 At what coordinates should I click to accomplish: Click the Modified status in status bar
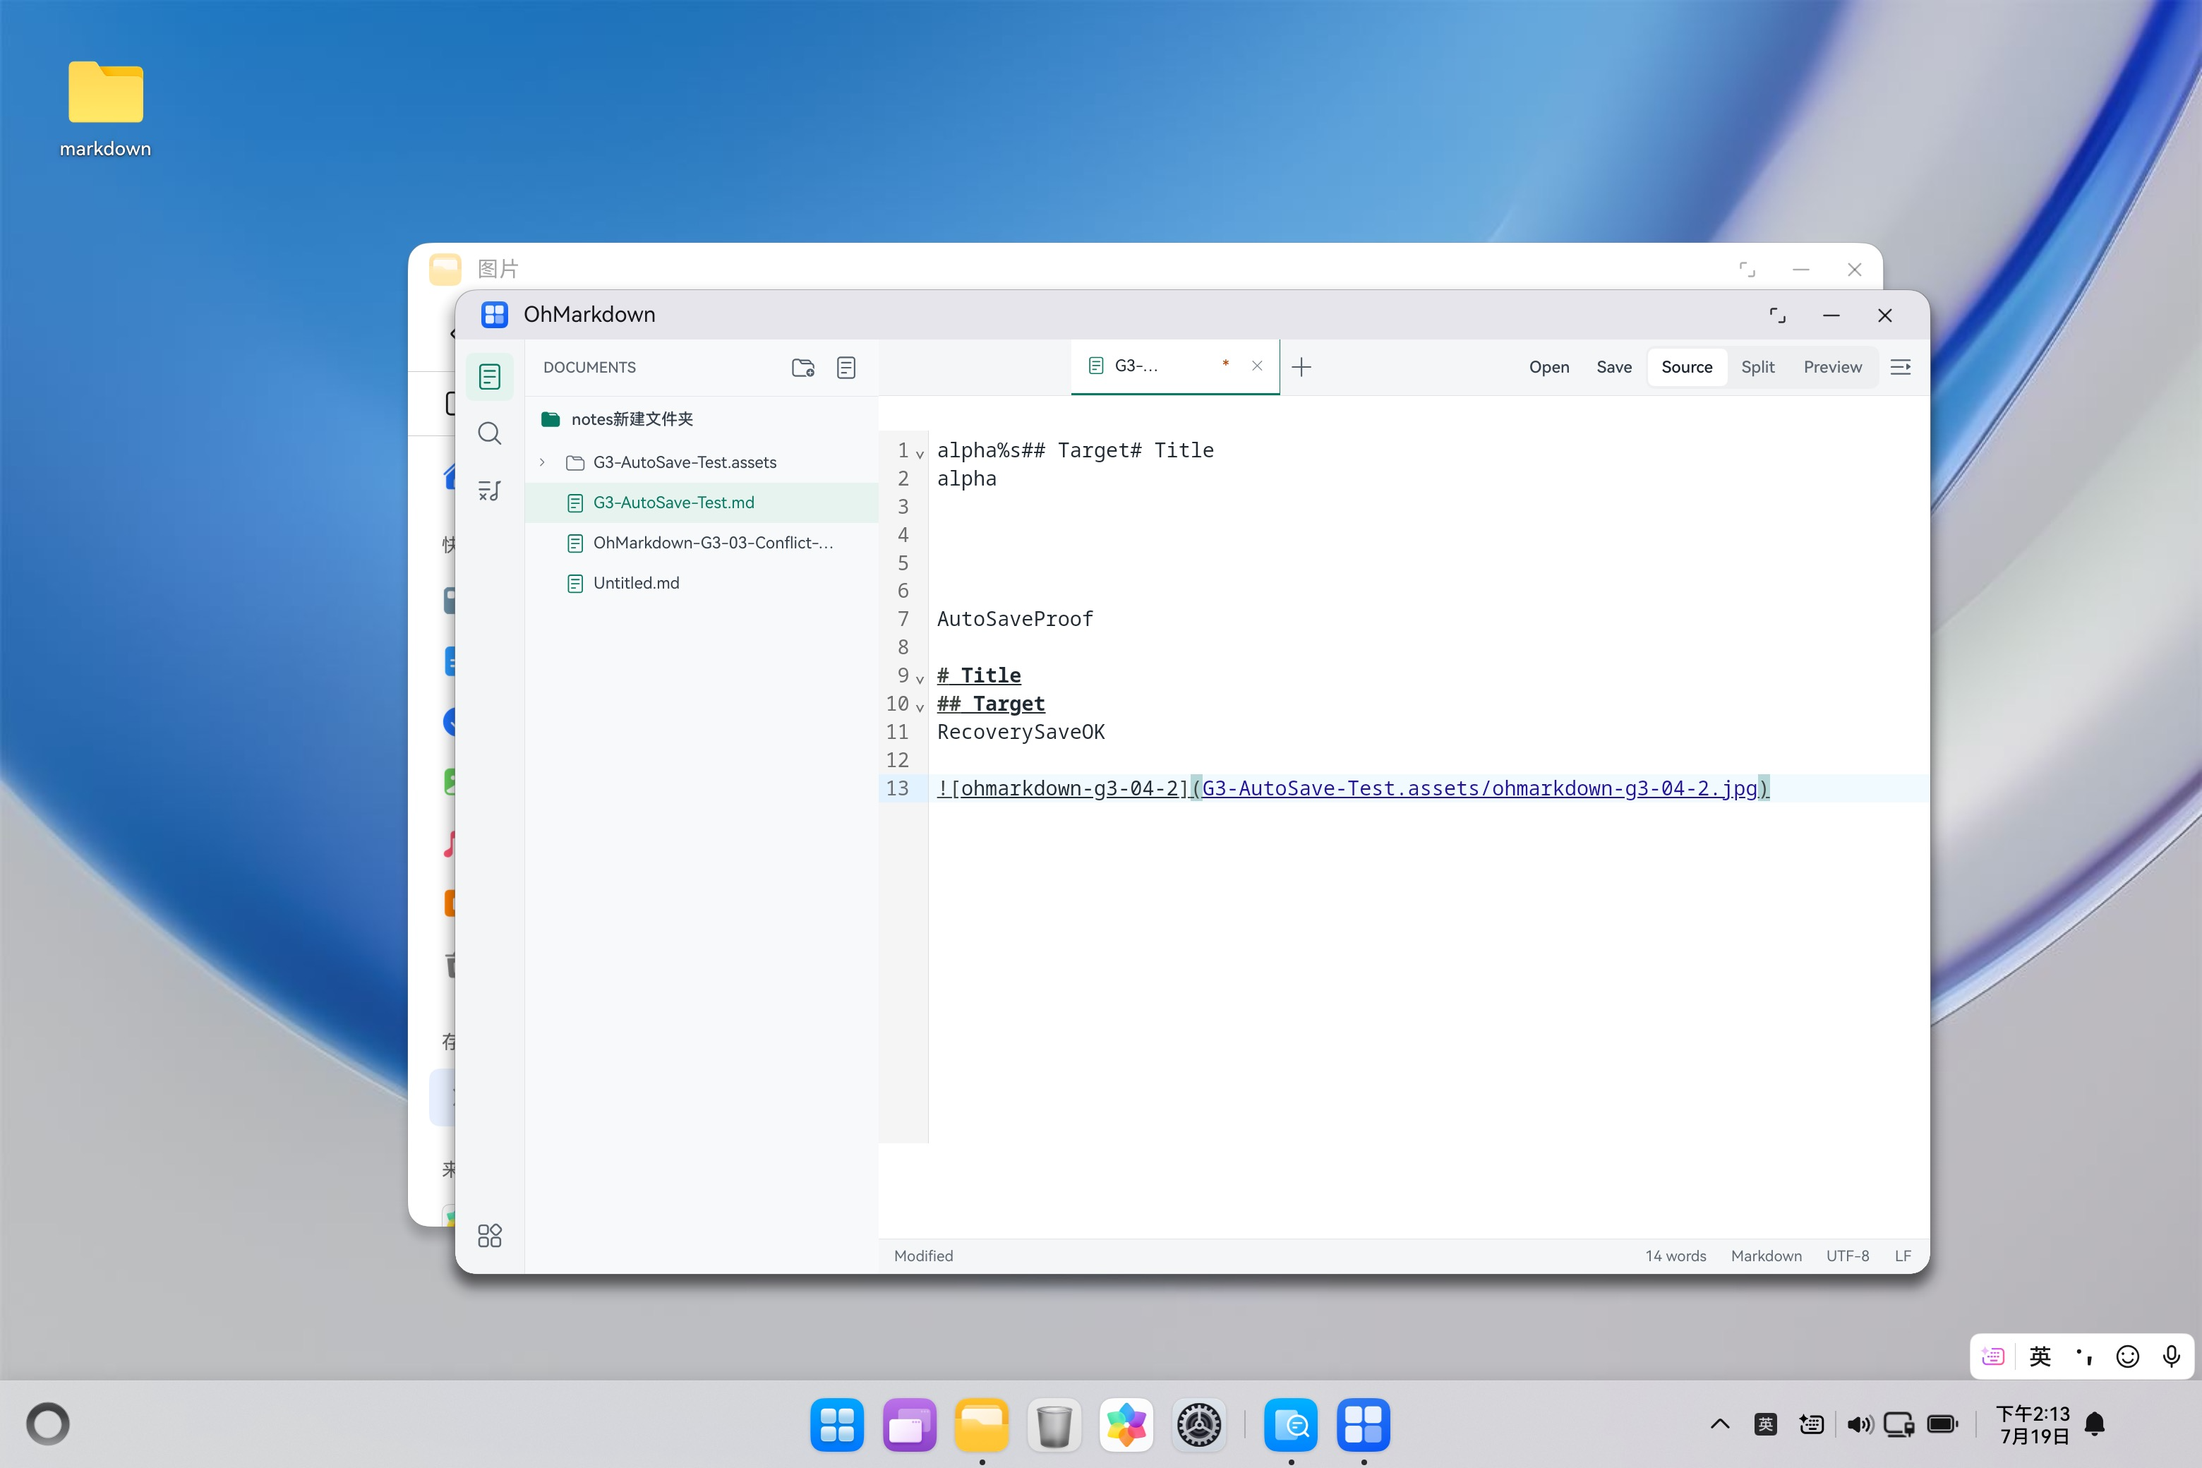tap(923, 1256)
